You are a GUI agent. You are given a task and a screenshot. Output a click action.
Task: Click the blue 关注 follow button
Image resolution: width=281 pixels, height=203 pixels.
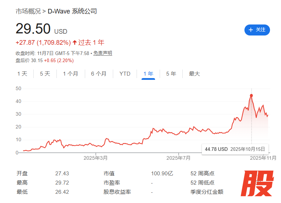coord(257,30)
